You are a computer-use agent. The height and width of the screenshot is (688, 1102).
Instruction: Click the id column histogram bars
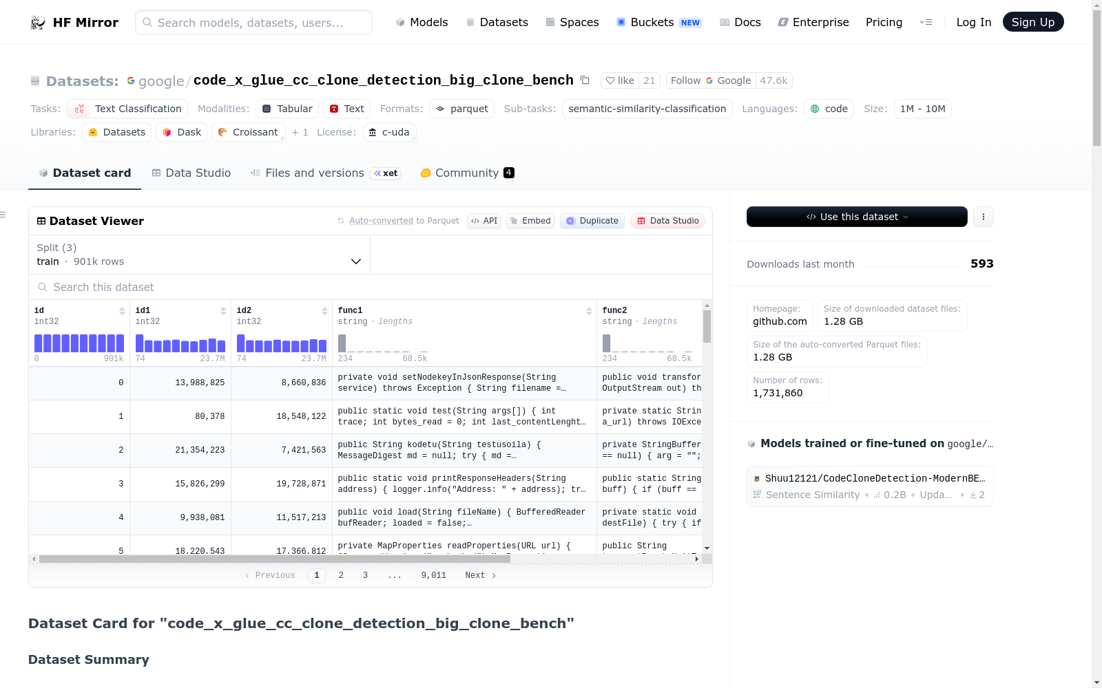click(x=79, y=343)
